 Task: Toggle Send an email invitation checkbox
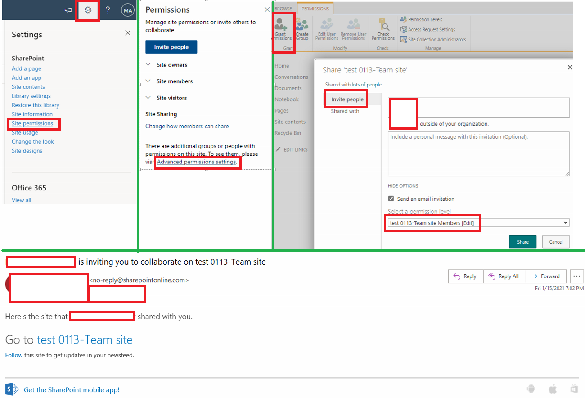click(391, 199)
